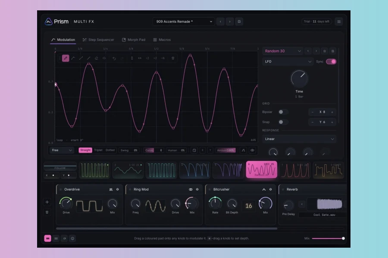Select Dotted timing mode
The width and height of the screenshot is (388, 258).
click(x=110, y=150)
